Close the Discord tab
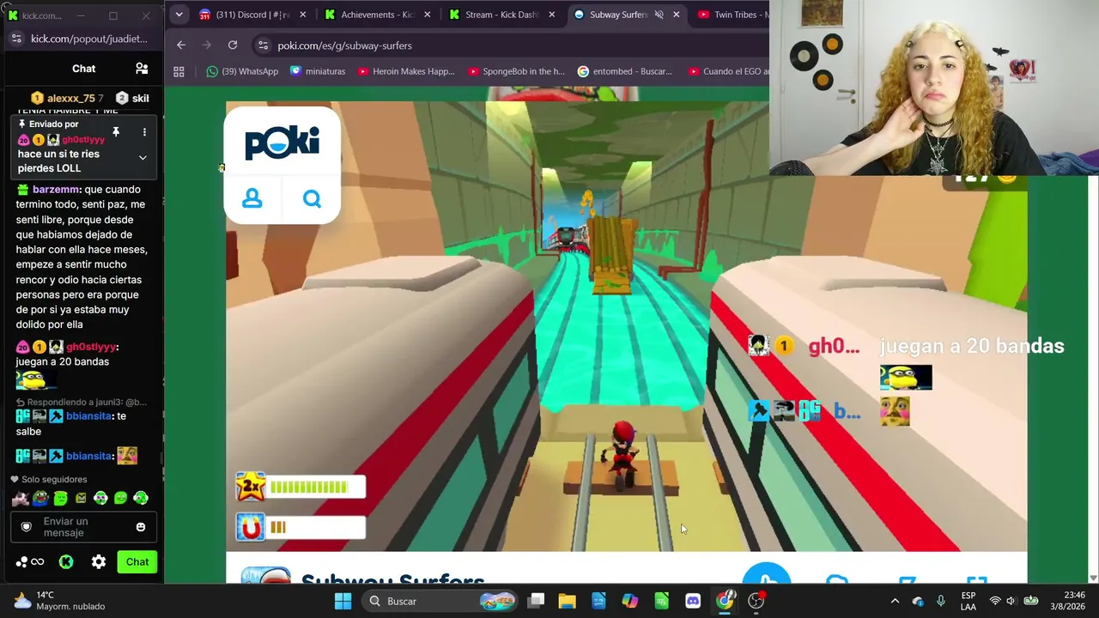1099x618 pixels. (302, 15)
